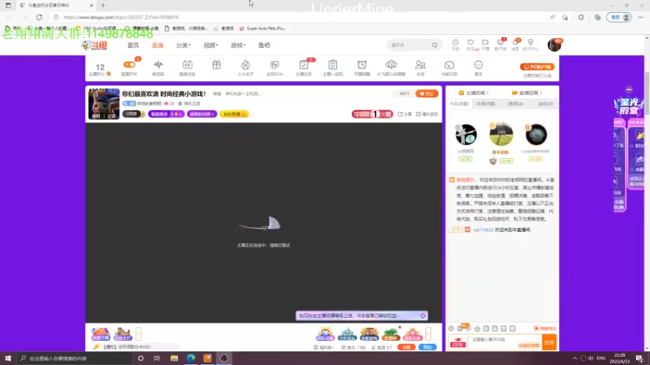Collapse the right floating promo sidebar
Image resolution: width=650 pixels, height=365 pixels.
point(629,89)
